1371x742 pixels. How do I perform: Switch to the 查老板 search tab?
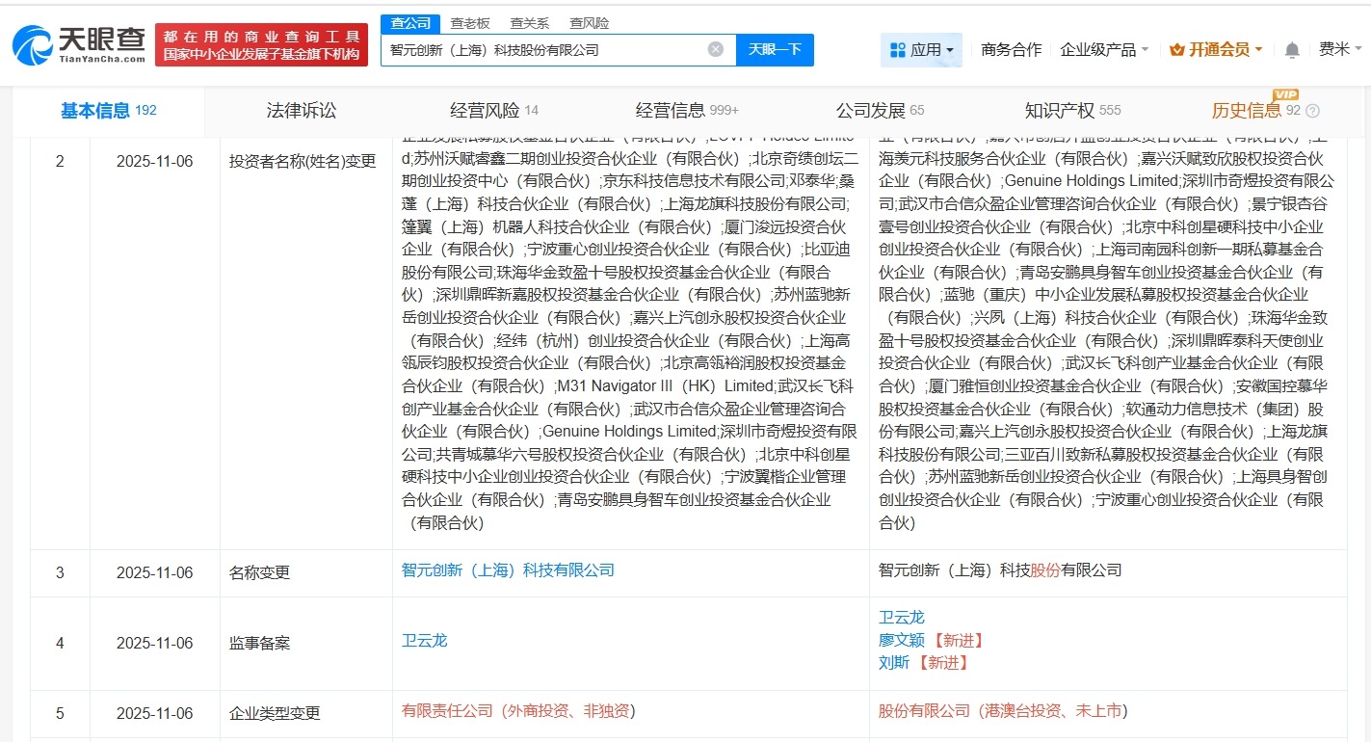[x=469, y=22]
